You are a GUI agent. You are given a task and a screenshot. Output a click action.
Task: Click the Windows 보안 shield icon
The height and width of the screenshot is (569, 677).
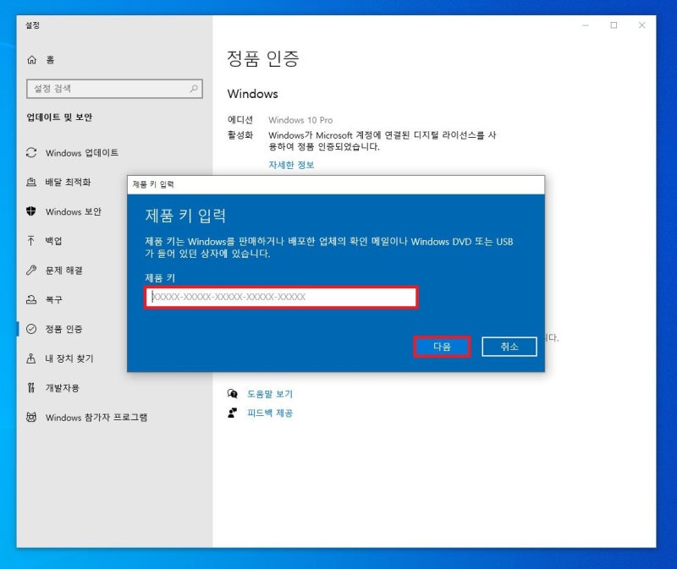(x=31, y=211)
